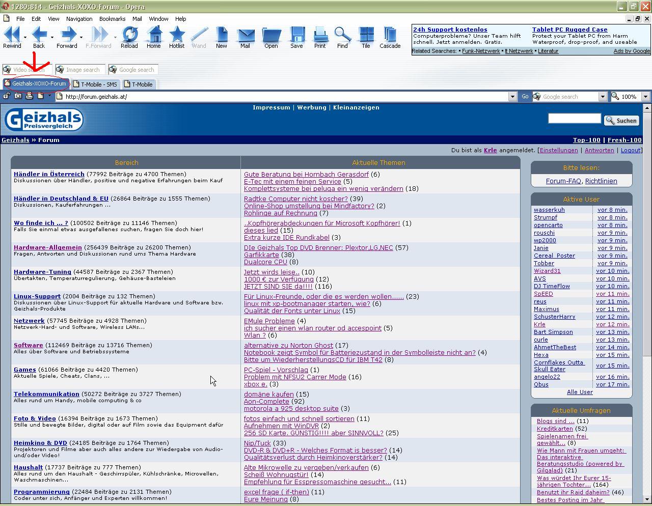Click the zoom magnifier icon next to 100%
The width and height of the screenshot is (652, 506).
tap(615, 96)
